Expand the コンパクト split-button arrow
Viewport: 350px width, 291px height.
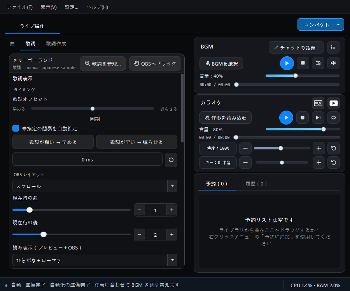point(338,24)
